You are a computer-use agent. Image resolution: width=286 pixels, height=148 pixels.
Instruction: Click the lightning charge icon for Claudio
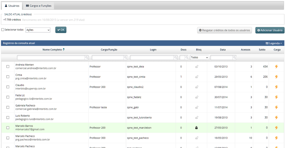(276, 87)
